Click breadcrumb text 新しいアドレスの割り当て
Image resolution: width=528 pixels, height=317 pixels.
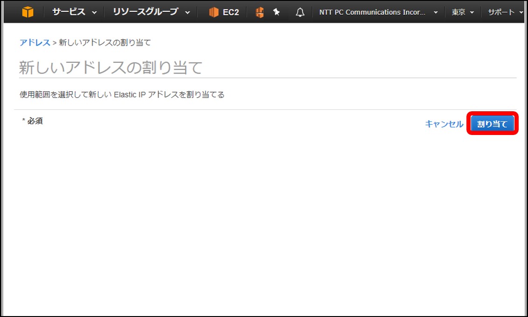[105, 43]
